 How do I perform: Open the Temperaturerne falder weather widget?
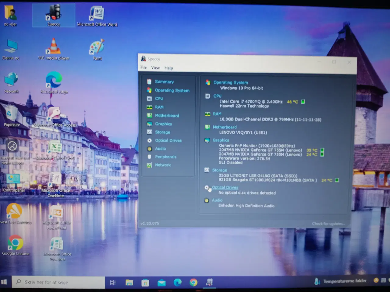(x=341, y=281)
